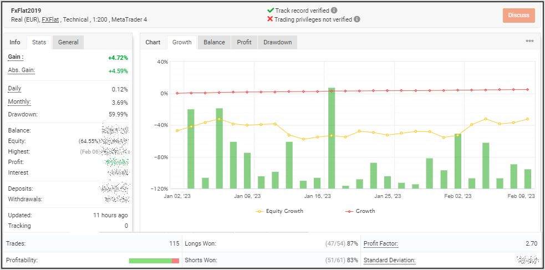Click info icon beside Trading privileges not verified

click(x=357, y=19)
